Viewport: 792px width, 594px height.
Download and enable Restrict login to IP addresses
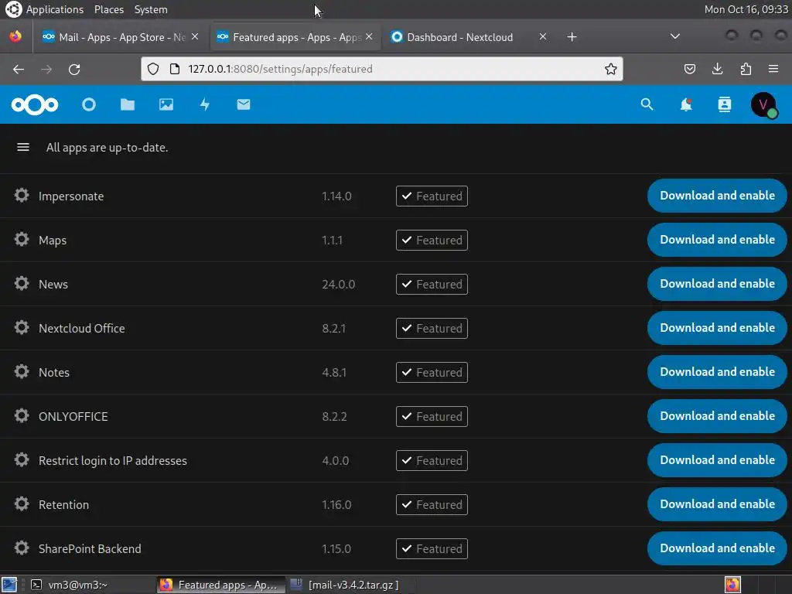point(717,460)
